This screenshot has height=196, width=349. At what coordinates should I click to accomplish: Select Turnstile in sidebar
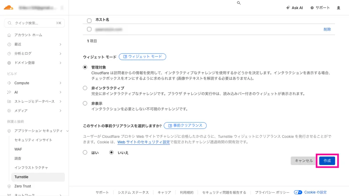(38, 177)
